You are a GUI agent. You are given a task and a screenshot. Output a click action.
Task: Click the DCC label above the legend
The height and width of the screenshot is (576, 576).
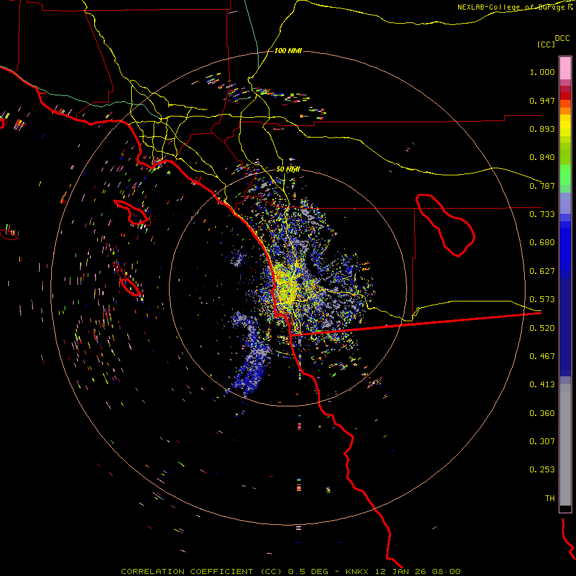click(562, 38)
